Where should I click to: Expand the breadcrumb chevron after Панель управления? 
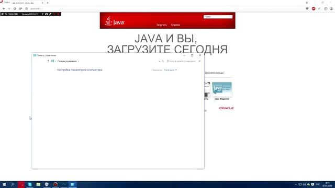click(x=79, y=61)
